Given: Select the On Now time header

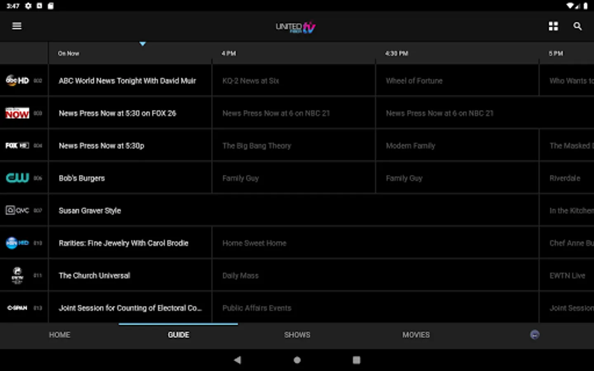Looking at the screenshot, I should (x=68, y=54).
